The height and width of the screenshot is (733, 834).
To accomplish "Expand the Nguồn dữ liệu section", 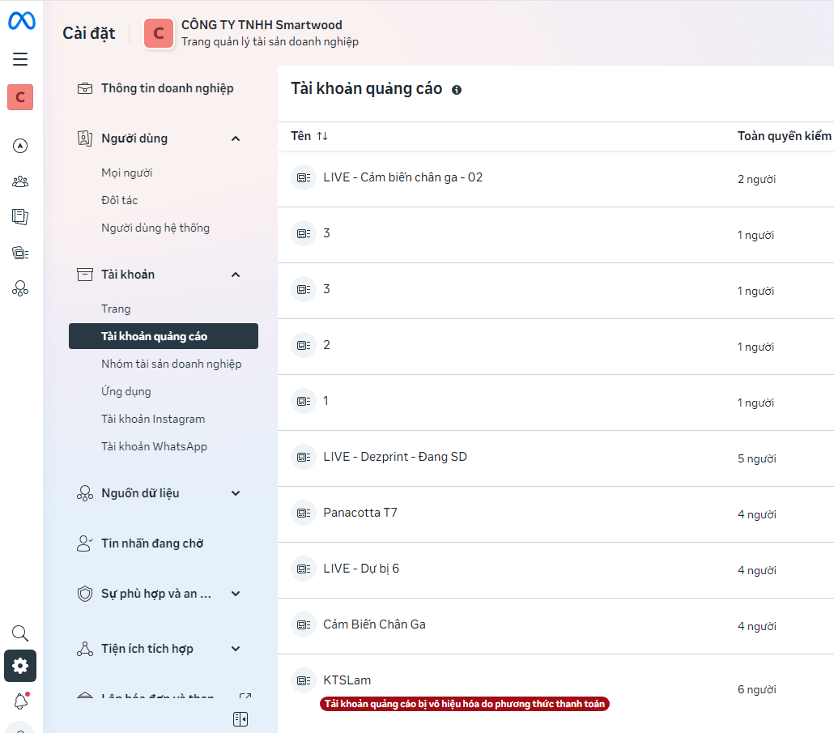I will (x=236, y=493).
